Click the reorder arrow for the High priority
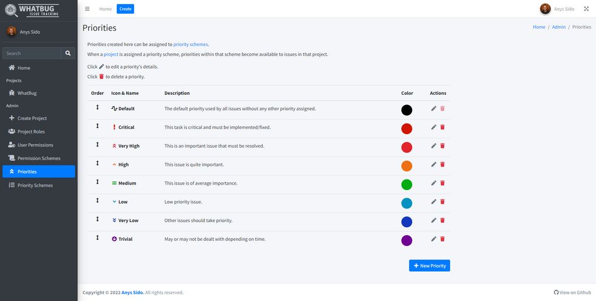The height and width of the screenshot is (301, 596). [x=97, y=164]
